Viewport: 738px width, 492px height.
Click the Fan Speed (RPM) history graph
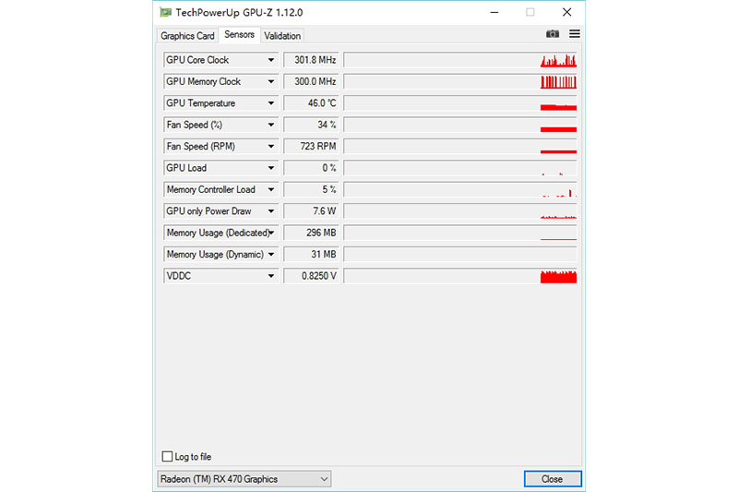pyautogui.click(x=460, y=147)
